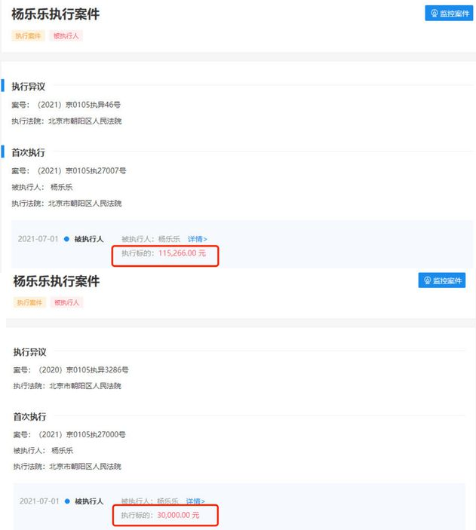Click the lower 监控案件 button

click(442, 280)
